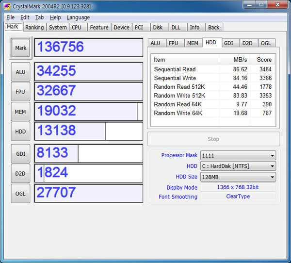Image resolution: width=291 pixels, height=263 pixels.
Task: Run the MEM benchmark button
Action: (x=20, y=112)
